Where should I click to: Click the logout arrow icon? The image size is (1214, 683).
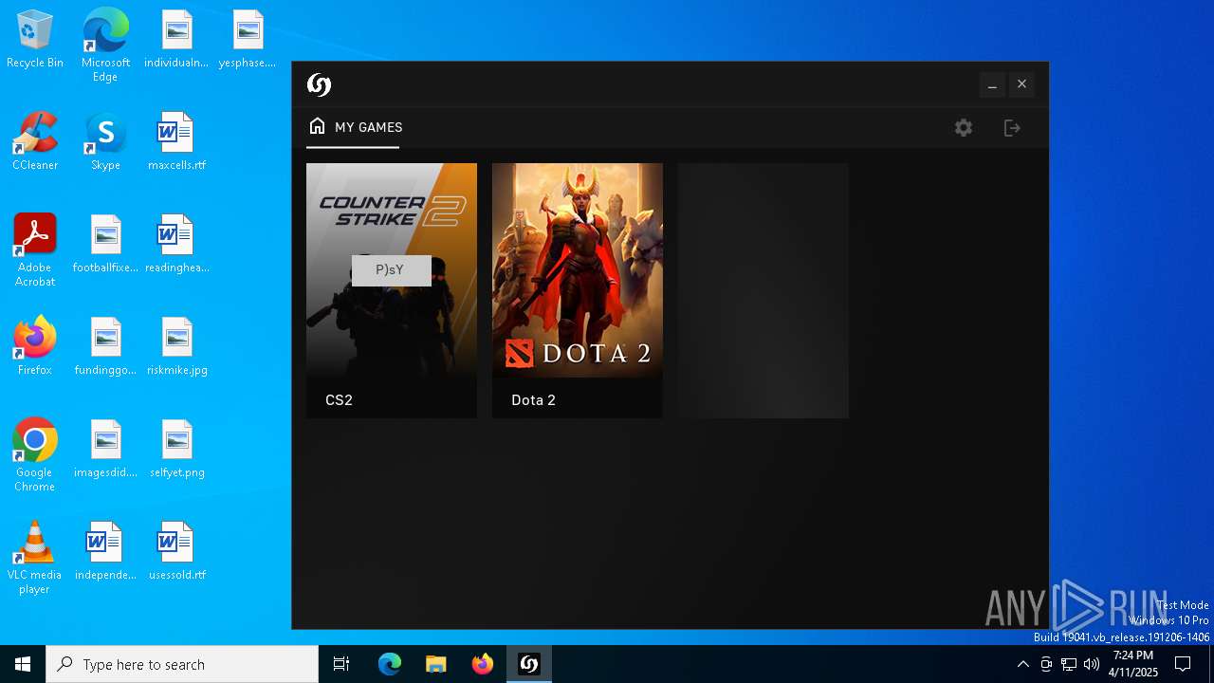click(x=1012, y=127)
